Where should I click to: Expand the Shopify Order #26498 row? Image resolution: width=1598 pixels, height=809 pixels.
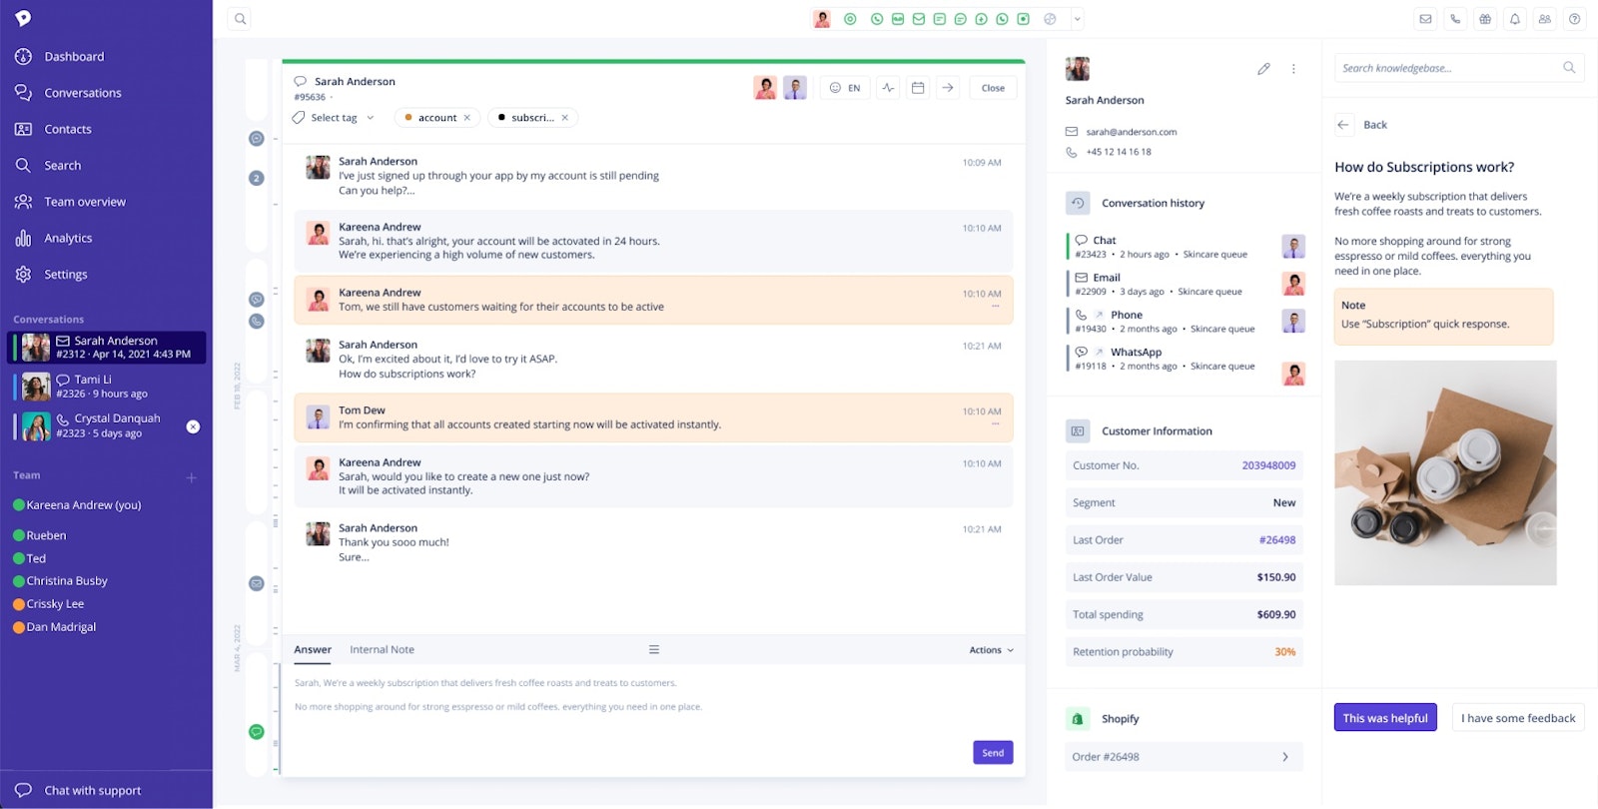1184,757
